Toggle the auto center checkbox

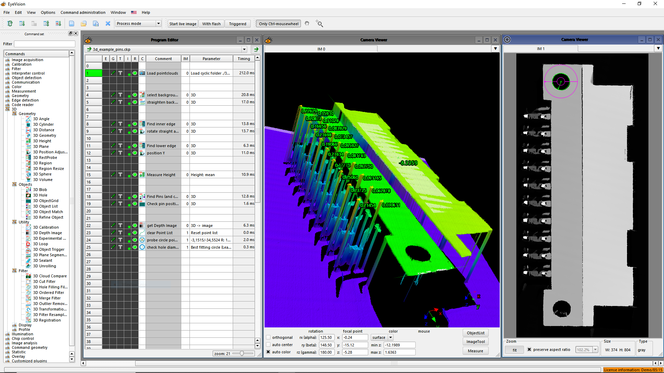click(268, 345)
